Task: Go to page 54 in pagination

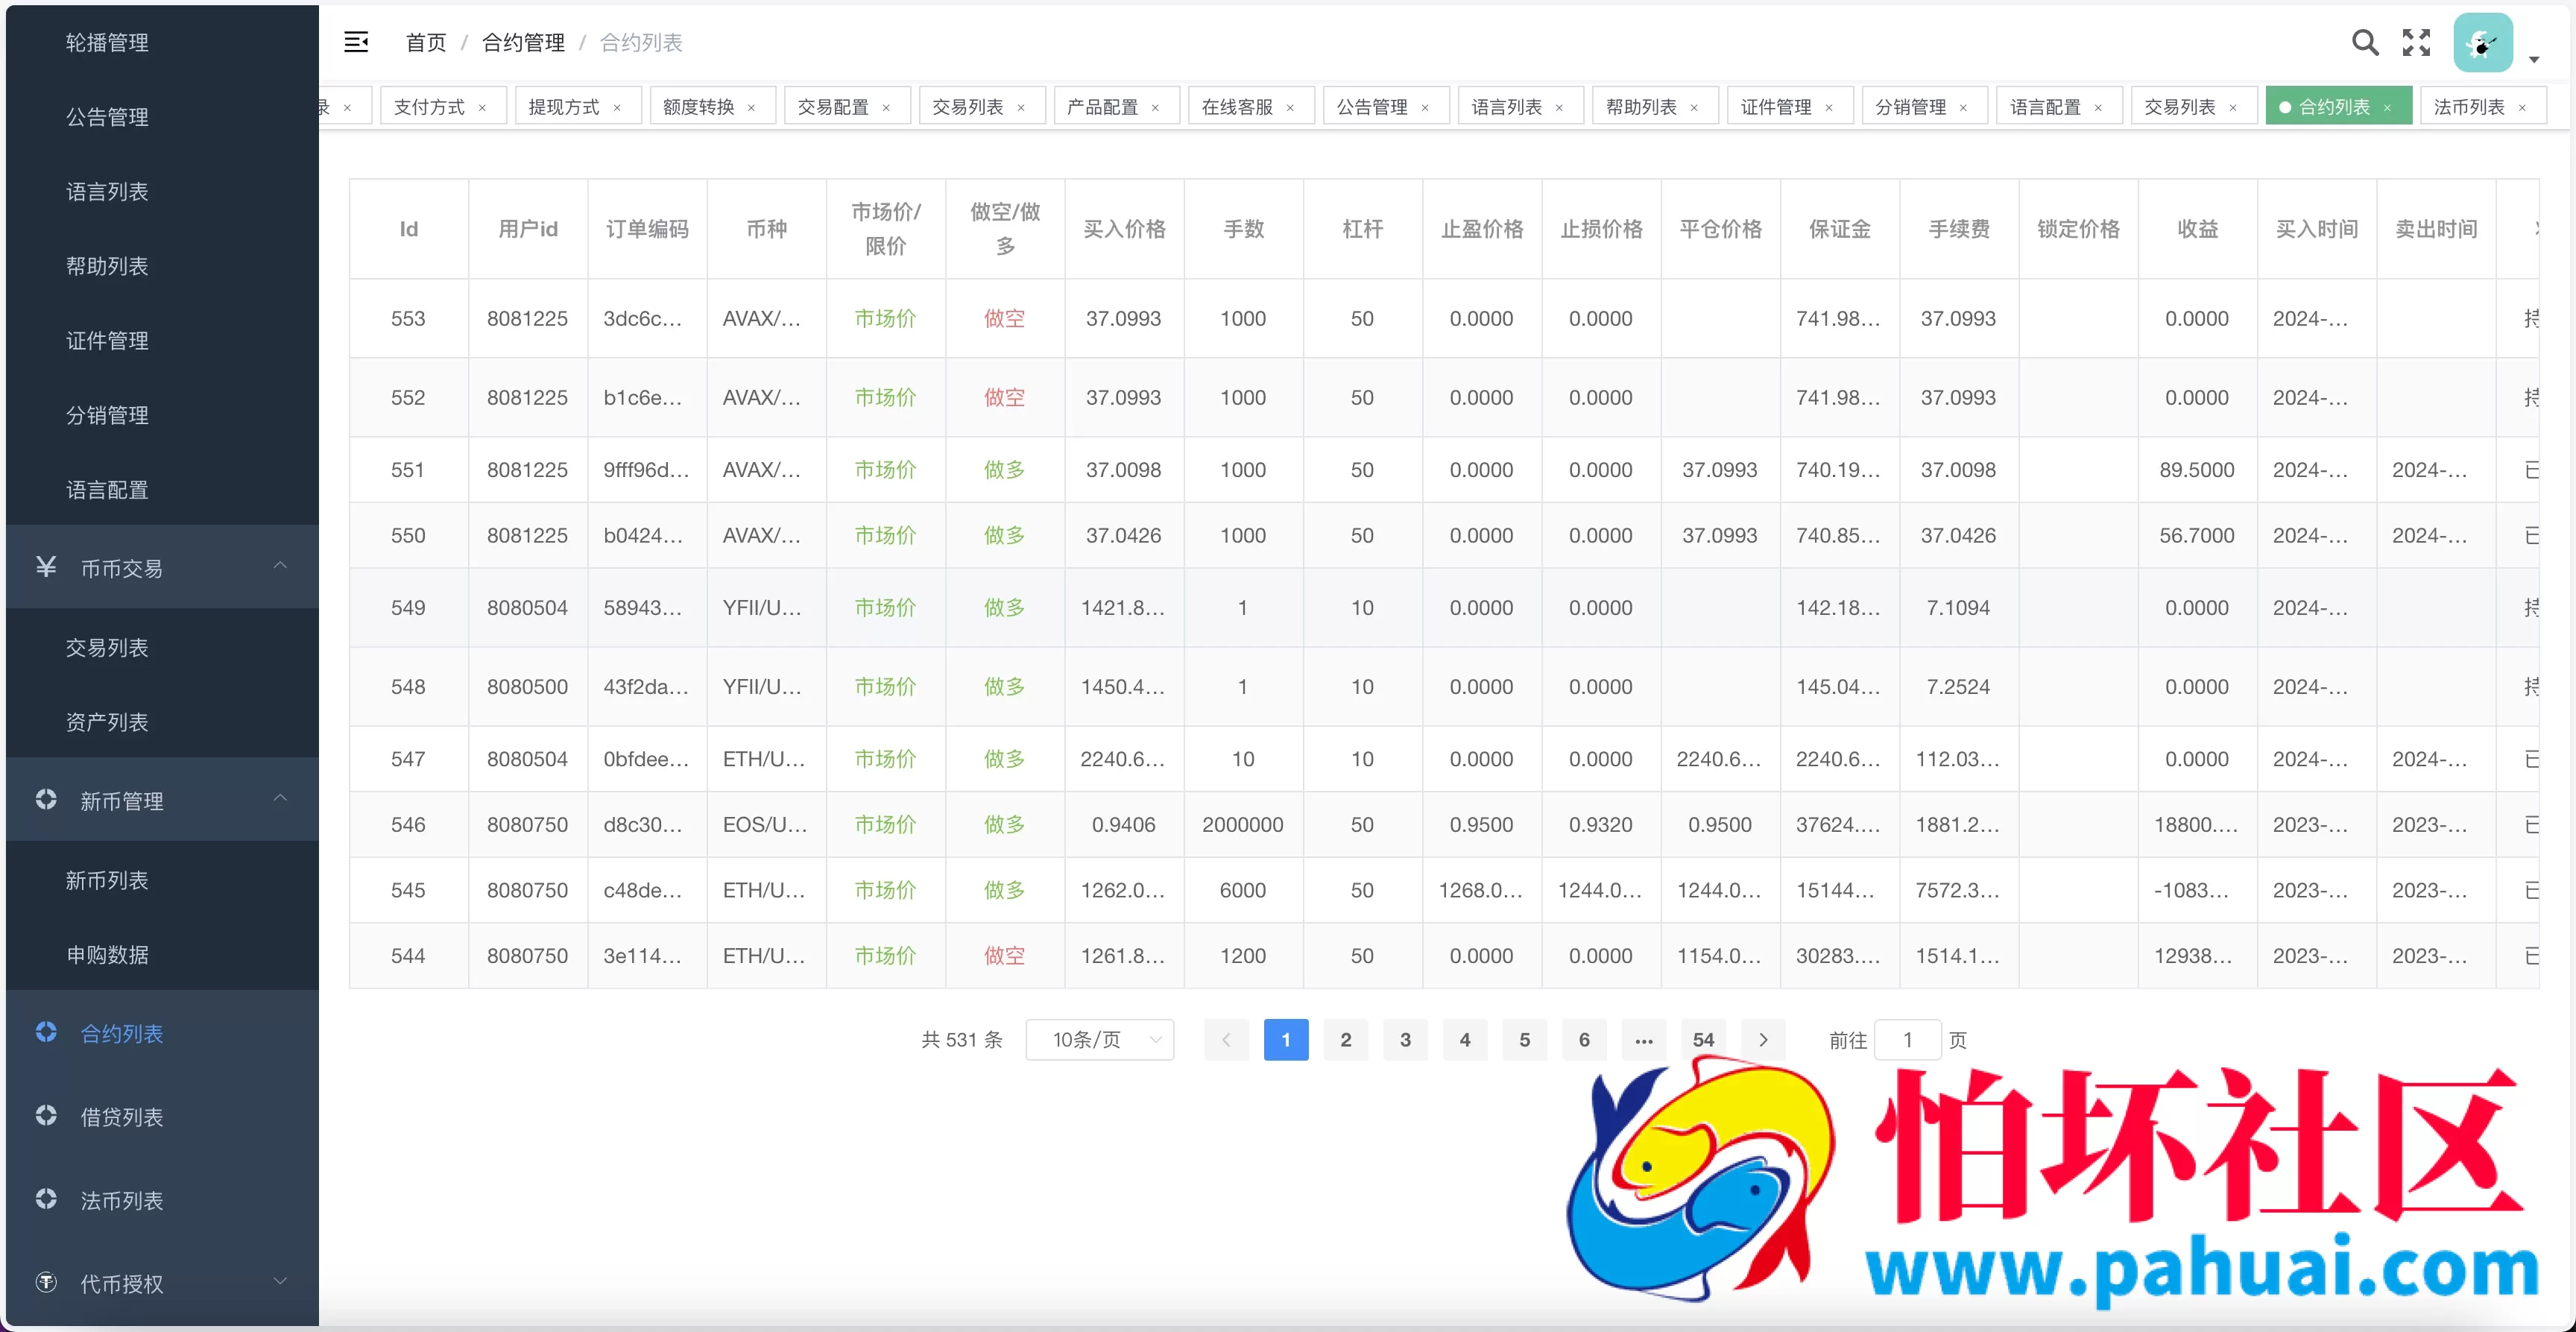Action: point(1702,1040)
